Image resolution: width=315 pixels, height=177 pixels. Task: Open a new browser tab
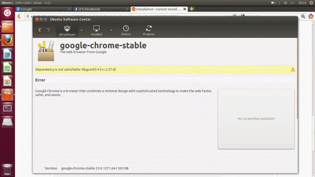coord(191,9)
